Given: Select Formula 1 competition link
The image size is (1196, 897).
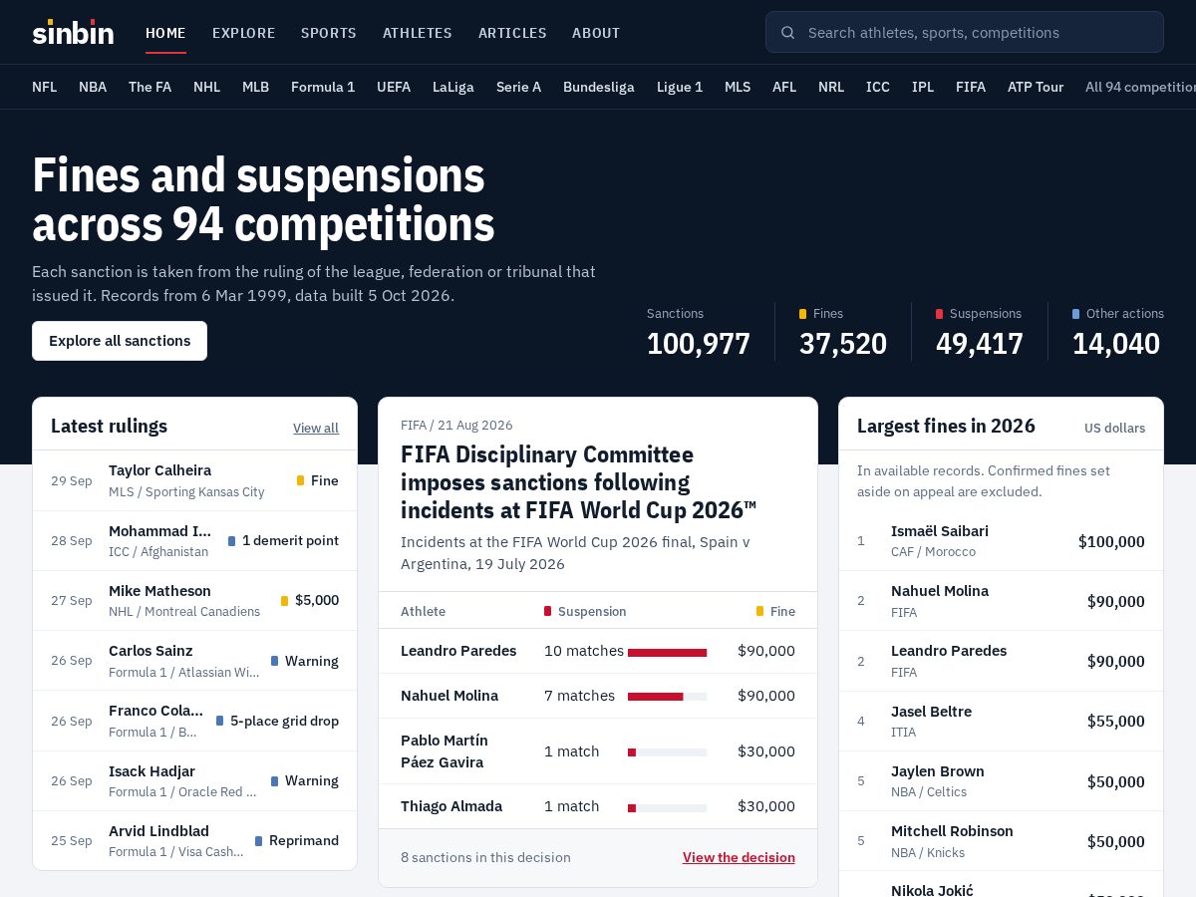Looking at the screenshot, I should click(323, 87).
